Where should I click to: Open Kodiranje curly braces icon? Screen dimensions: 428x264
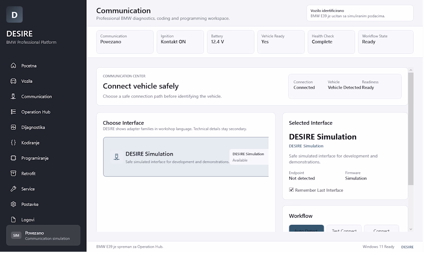pos(13,143)
